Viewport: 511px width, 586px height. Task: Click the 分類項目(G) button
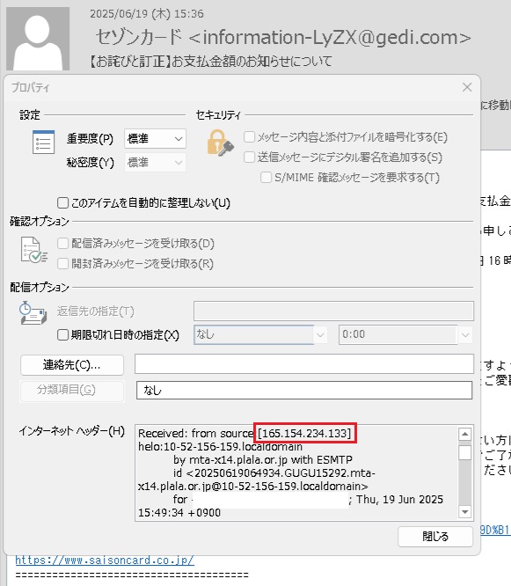pos(72,390)
